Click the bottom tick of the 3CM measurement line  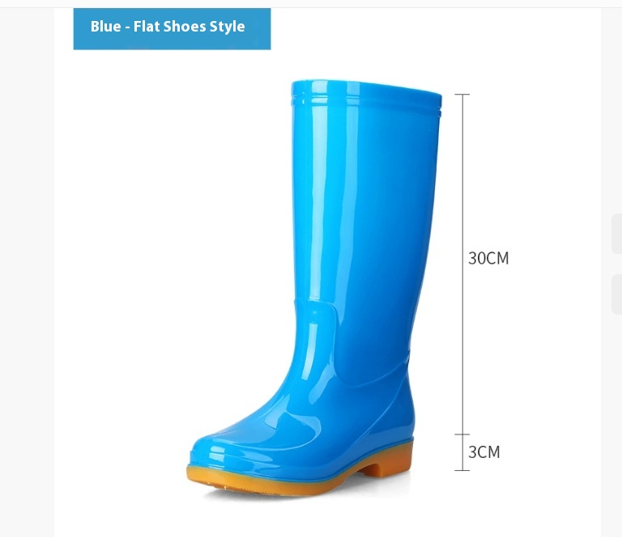[x=462, y=470]
